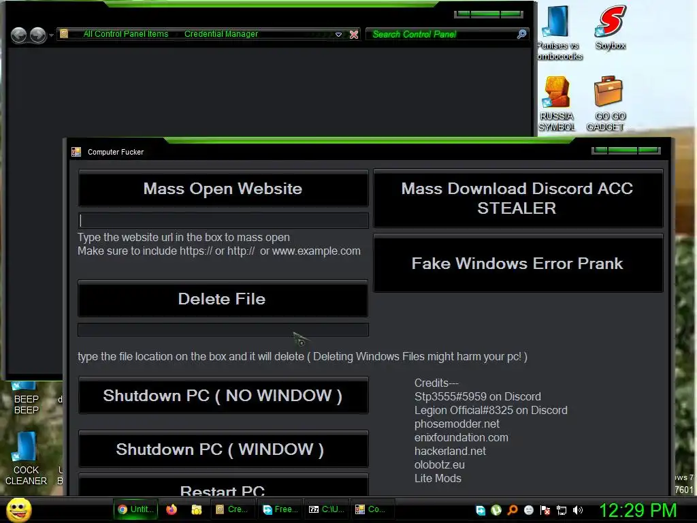Screen dimensions: 697x523
Task: Open the Soybox desktop shortcut
Action: tap(611, 27)
